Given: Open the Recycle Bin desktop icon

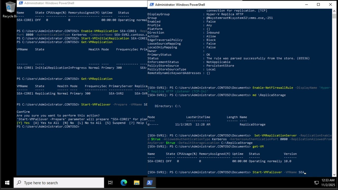Looking at the screenshot, I should [x=10, y=10].
